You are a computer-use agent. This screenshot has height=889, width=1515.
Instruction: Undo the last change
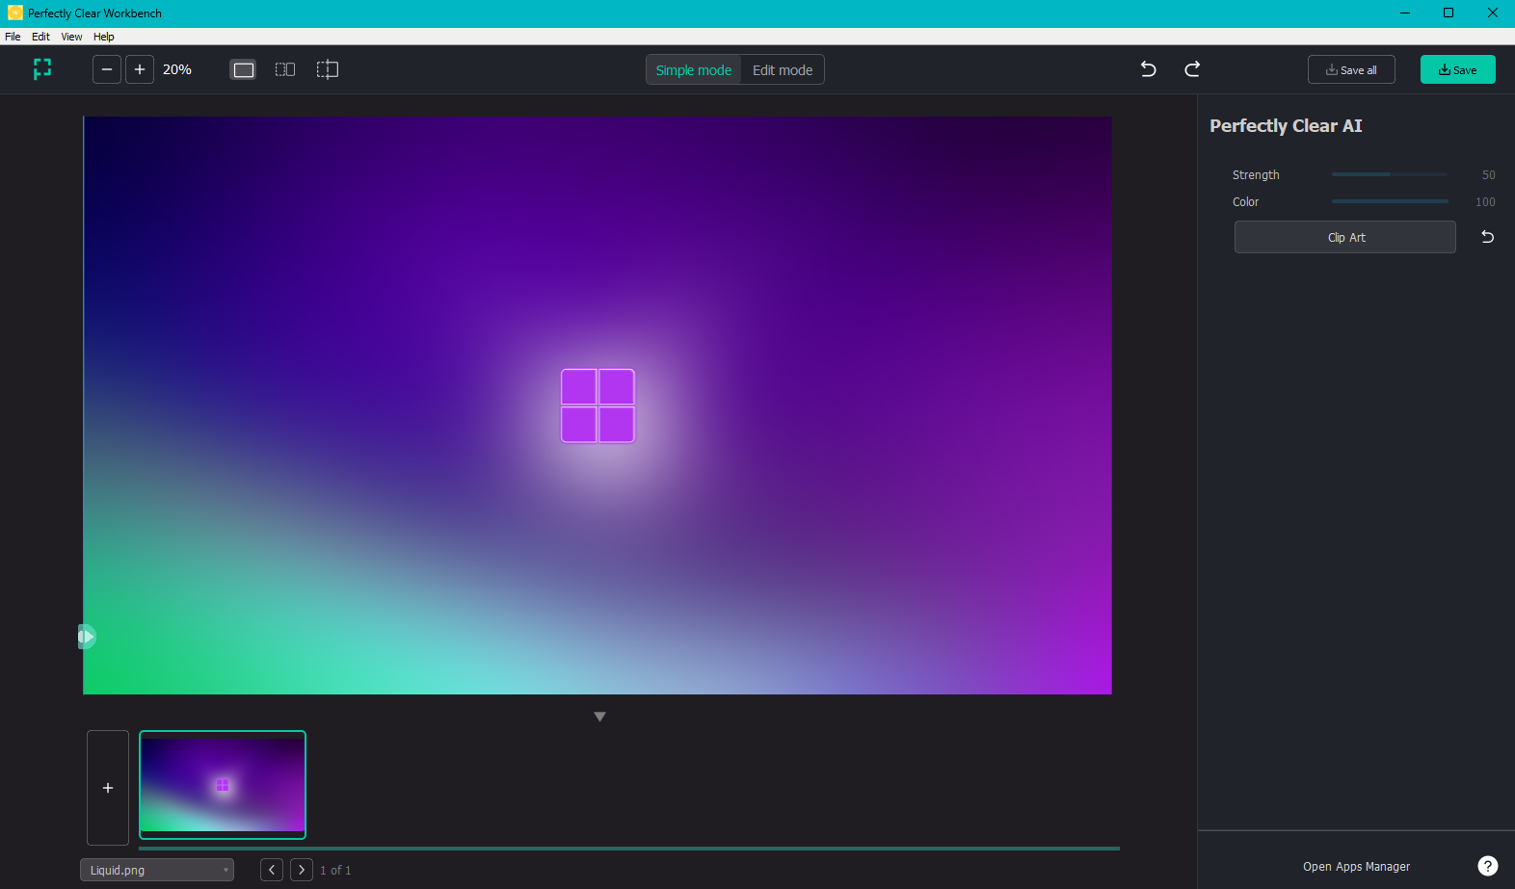1148,69
